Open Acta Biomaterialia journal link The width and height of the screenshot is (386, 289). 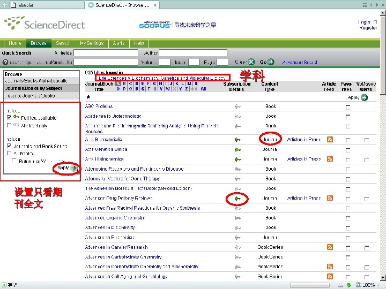click(x=103, y=140)
